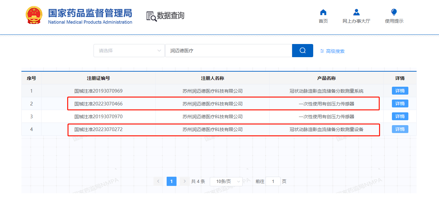Click the search box containing 润迈德医疗
Image resolution: width=439 pixels, height=203 pixels.
229,51
